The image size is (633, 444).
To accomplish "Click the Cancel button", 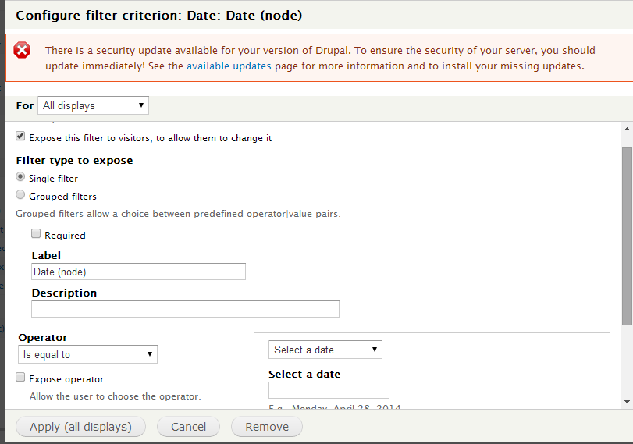I will coord(189,427).
